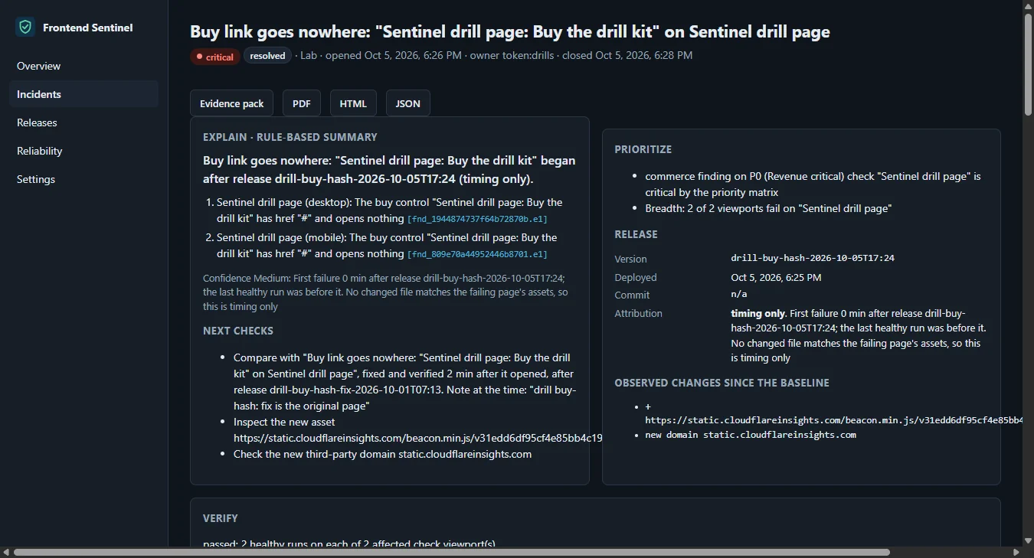
Task: Click the "Attribution" label
Action: coord(638,313)
